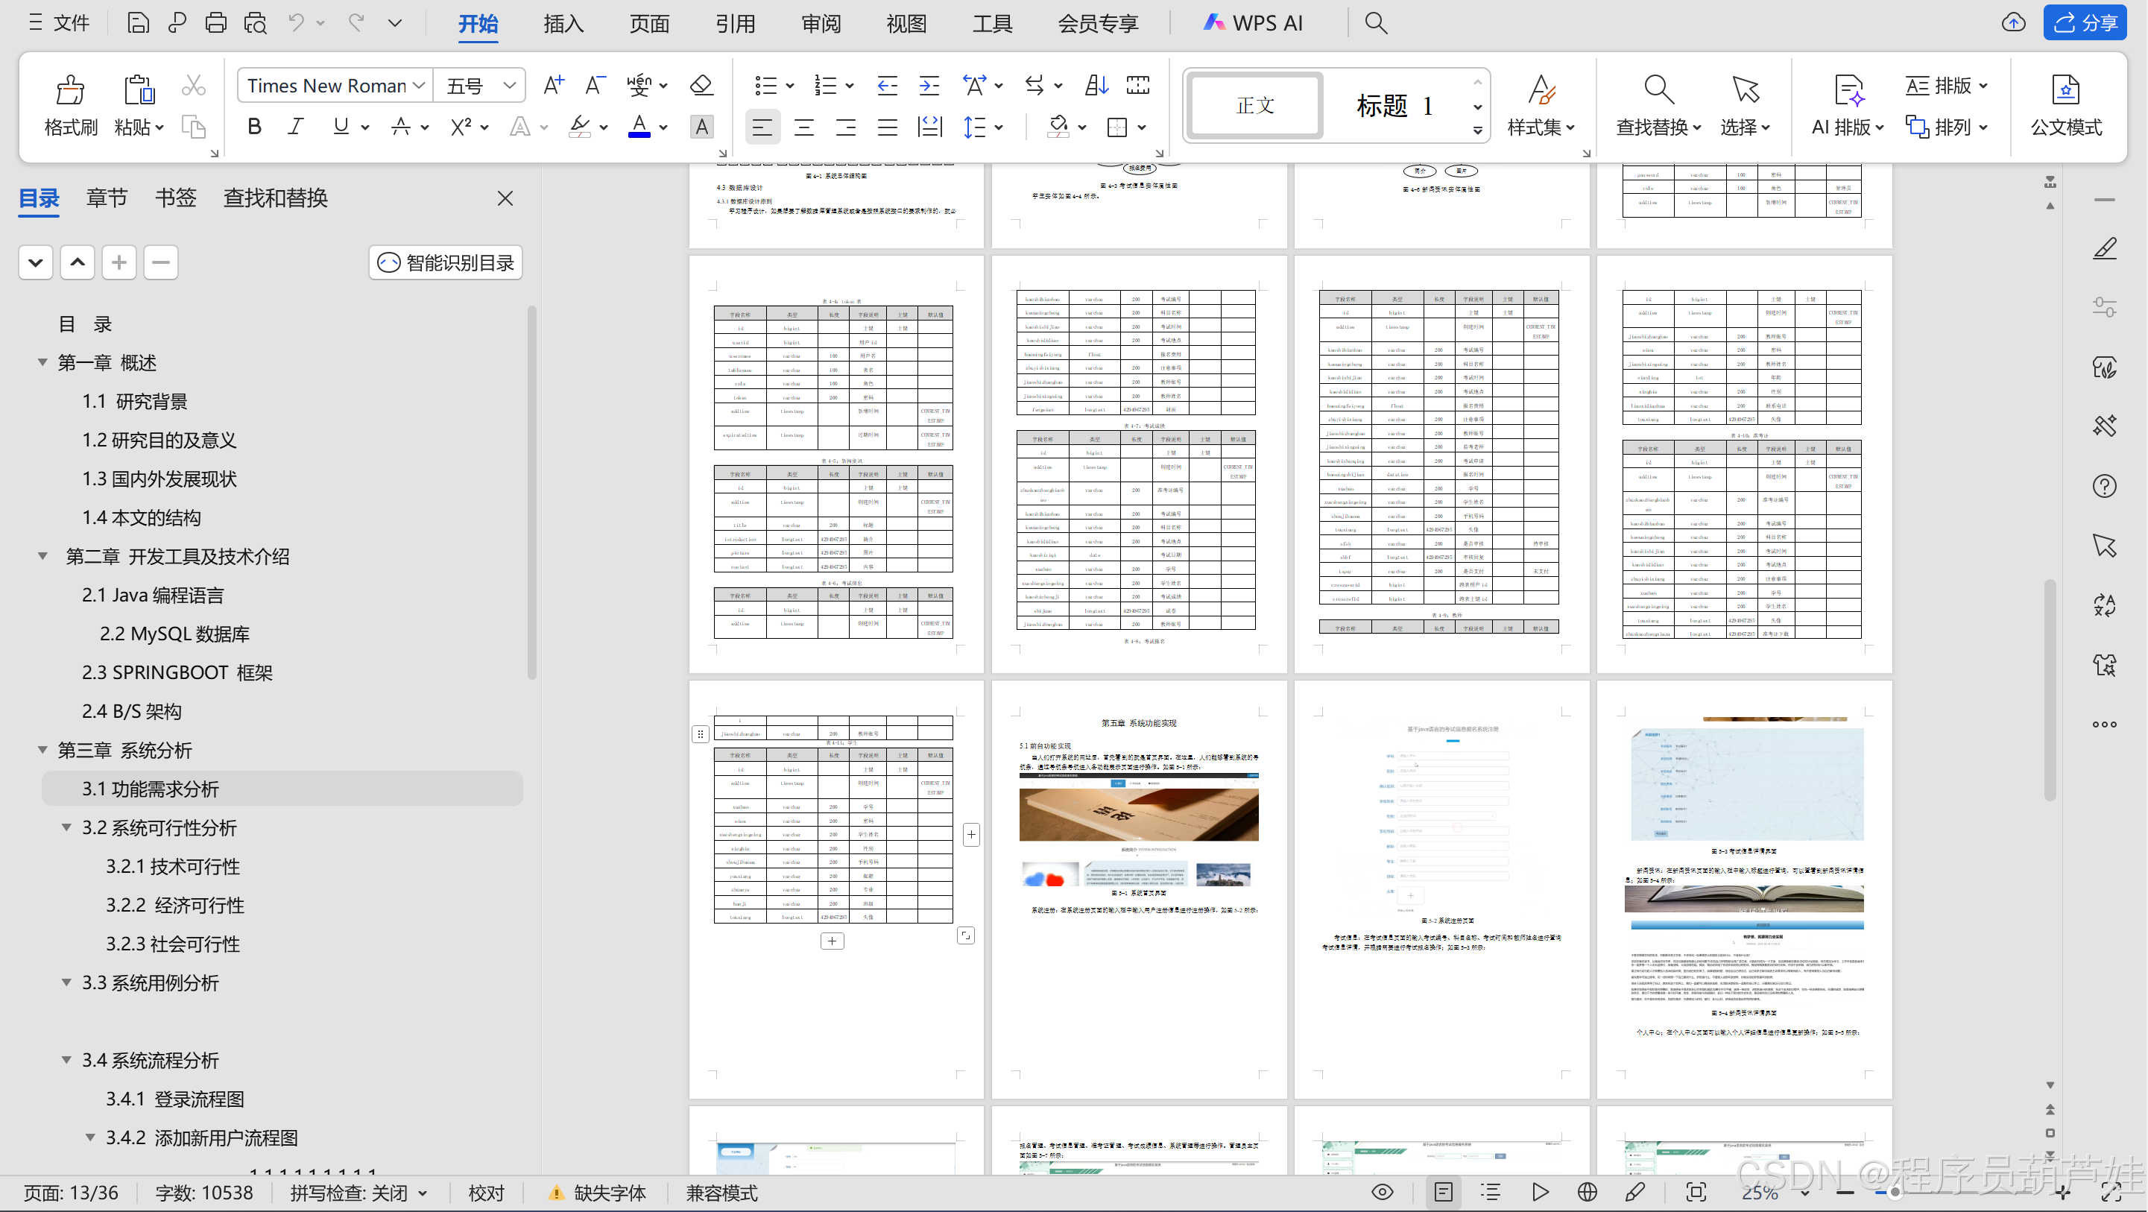Select 2.3 SPRINGBOOT 框架 in outline
The image size is (2148, 1212).
point(177,672)
